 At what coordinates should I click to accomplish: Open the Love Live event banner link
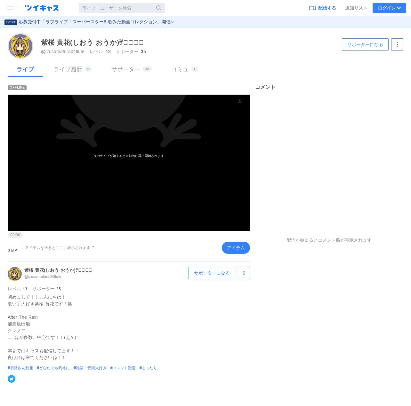coord(96,22)
